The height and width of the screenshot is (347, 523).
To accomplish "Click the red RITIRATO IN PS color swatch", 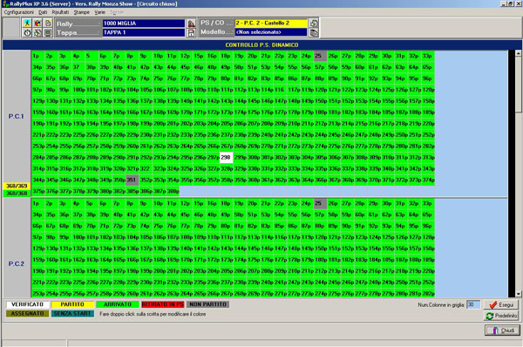I will [162, 304].
